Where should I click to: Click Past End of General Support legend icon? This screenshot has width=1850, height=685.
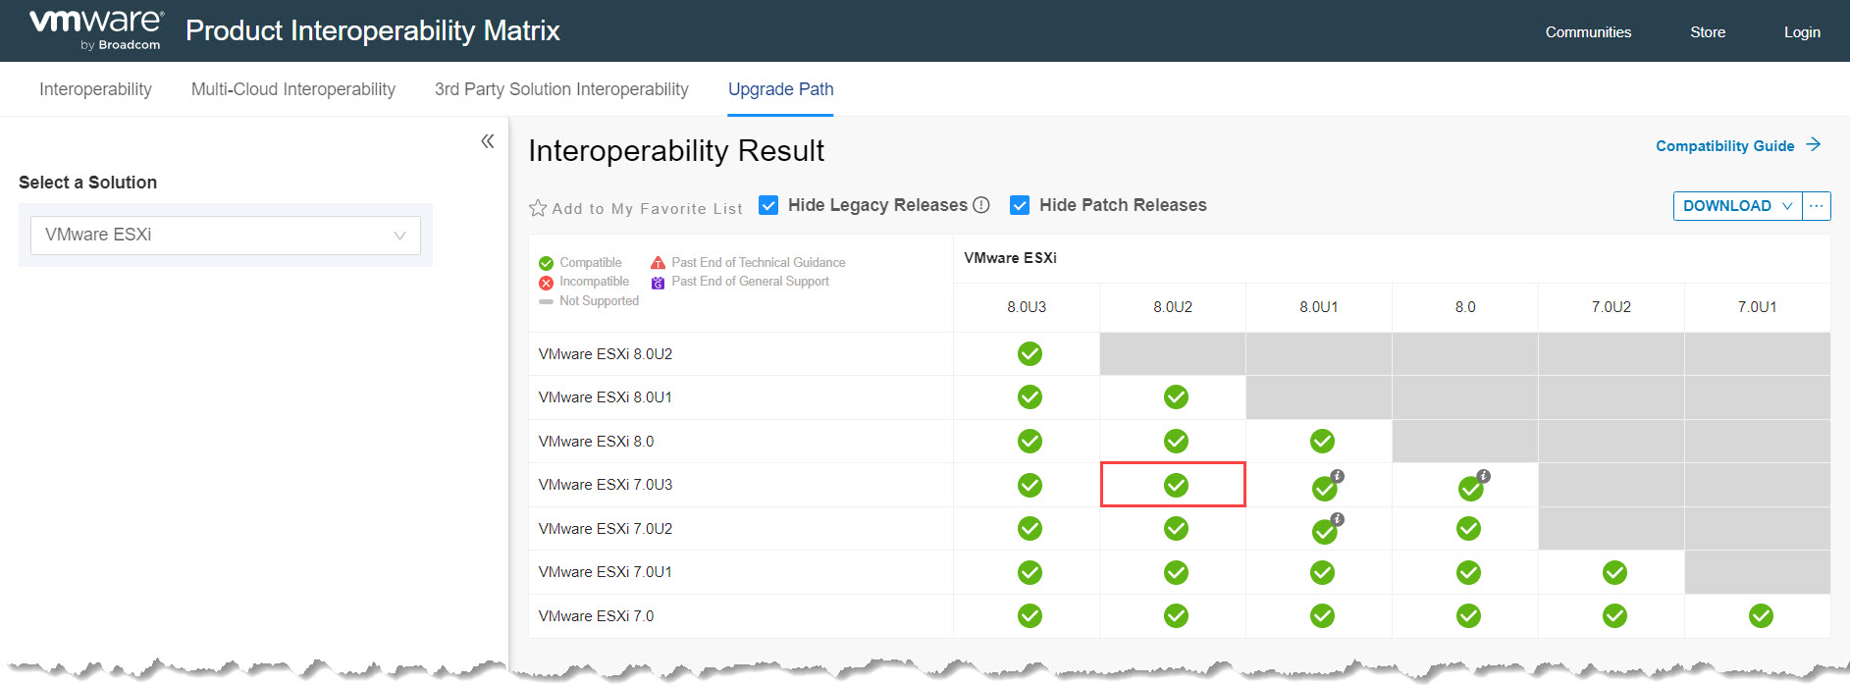coord(658,283)
